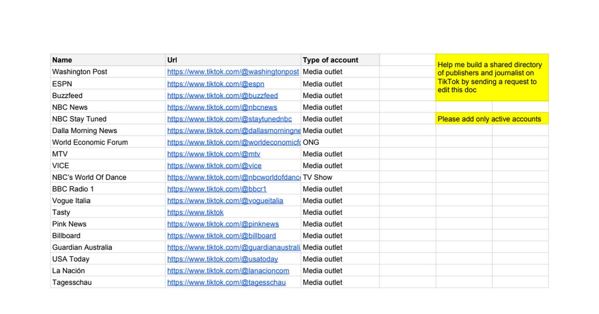Select the World Economic Forum cell
This screenshot has width=599, height=314.
coord(108,142)
